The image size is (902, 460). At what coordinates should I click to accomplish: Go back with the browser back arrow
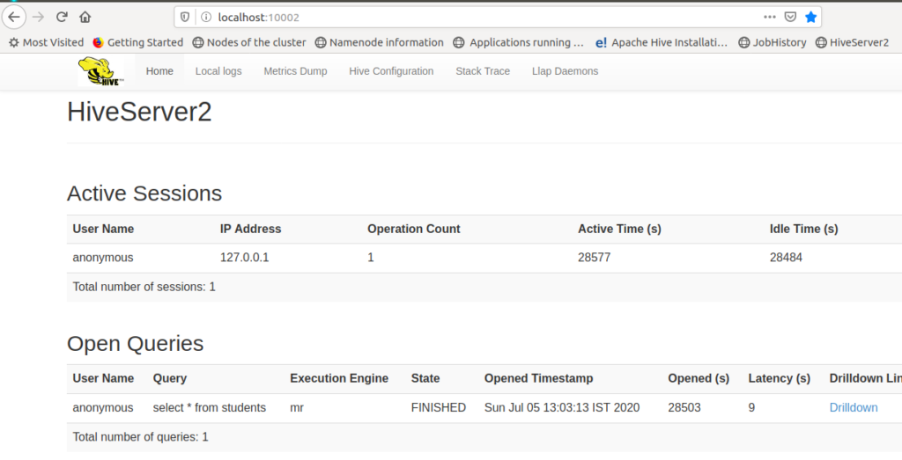[14, 17]
